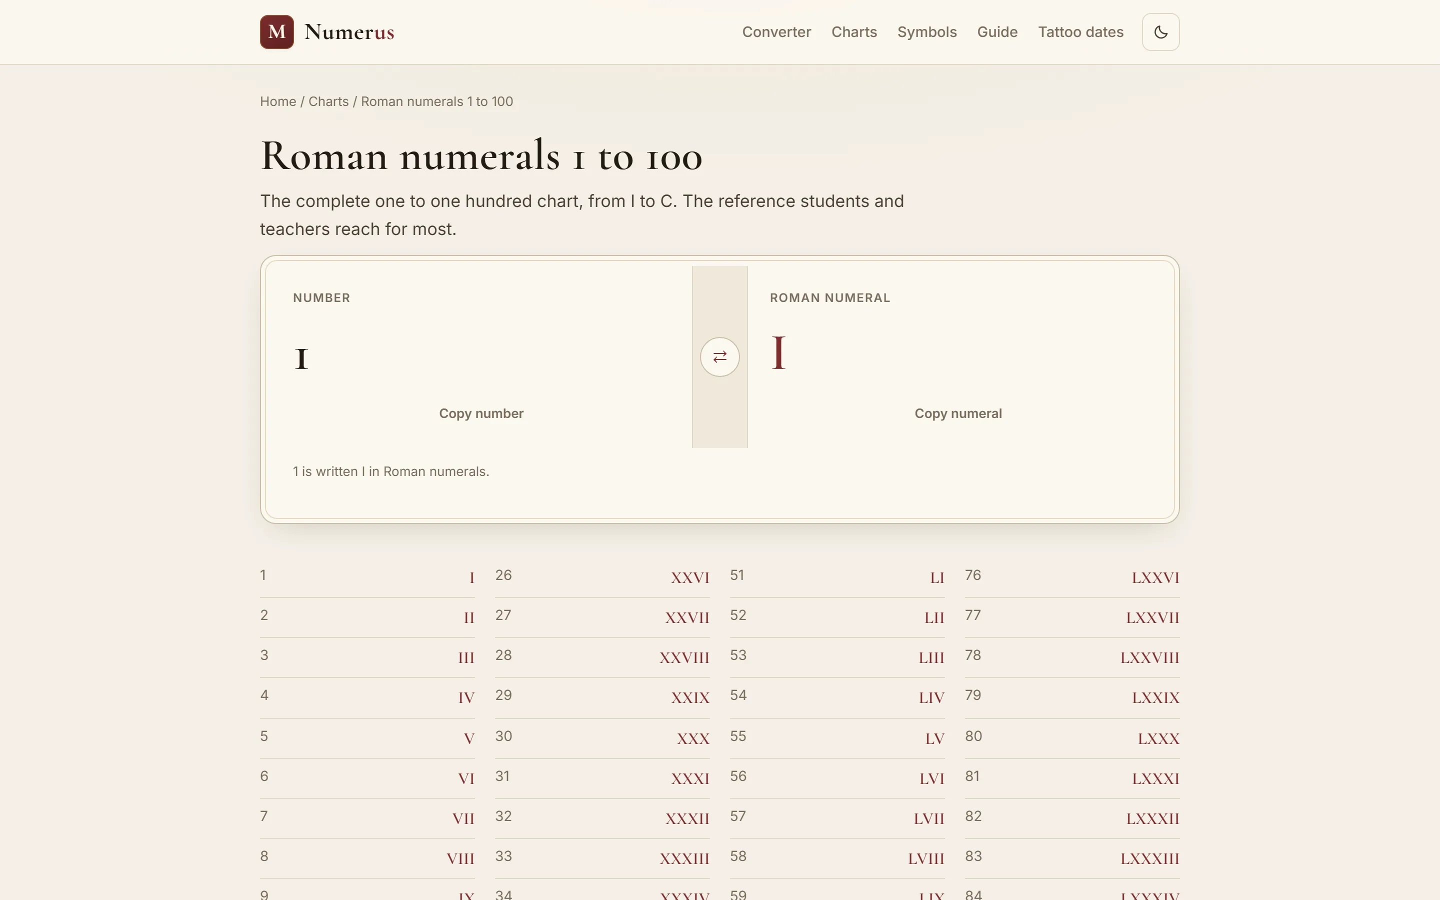The image size is (1440, 900).
Task: Open the Converter page from navigation
Action: pos(776,32)
